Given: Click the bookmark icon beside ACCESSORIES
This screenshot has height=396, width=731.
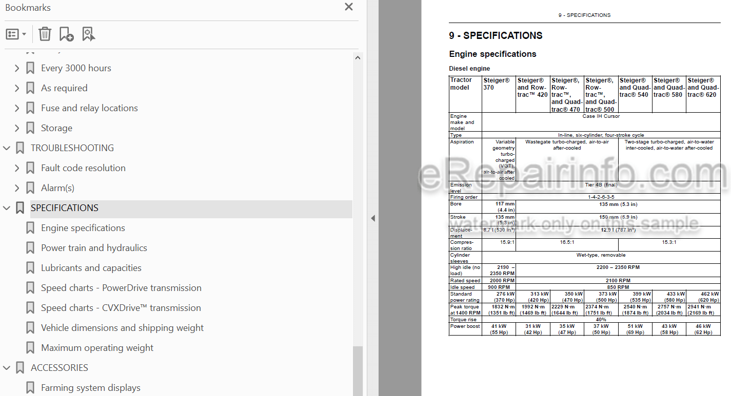Looking at the screenshot, I should (20, 368).
